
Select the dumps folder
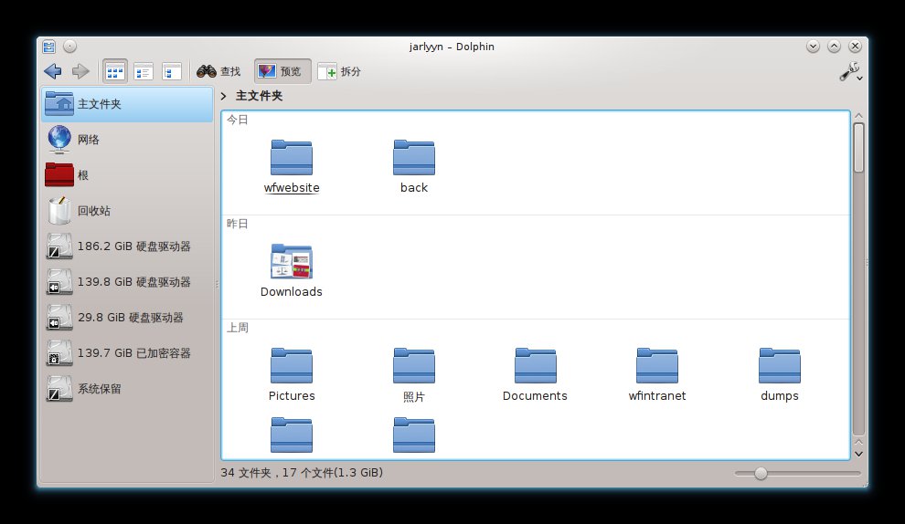coord(779,374)
